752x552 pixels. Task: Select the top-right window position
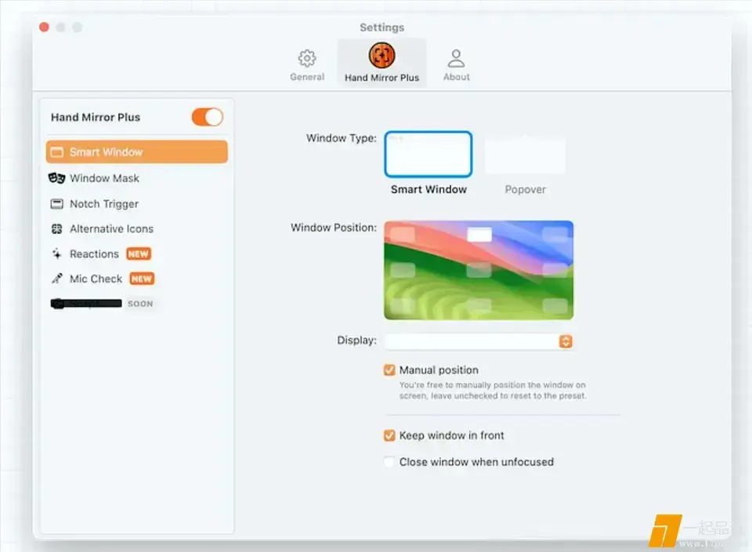point(555,234)
